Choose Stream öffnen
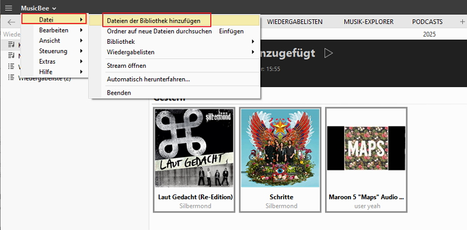Screen dimensions: 467x230 point(175,65)
